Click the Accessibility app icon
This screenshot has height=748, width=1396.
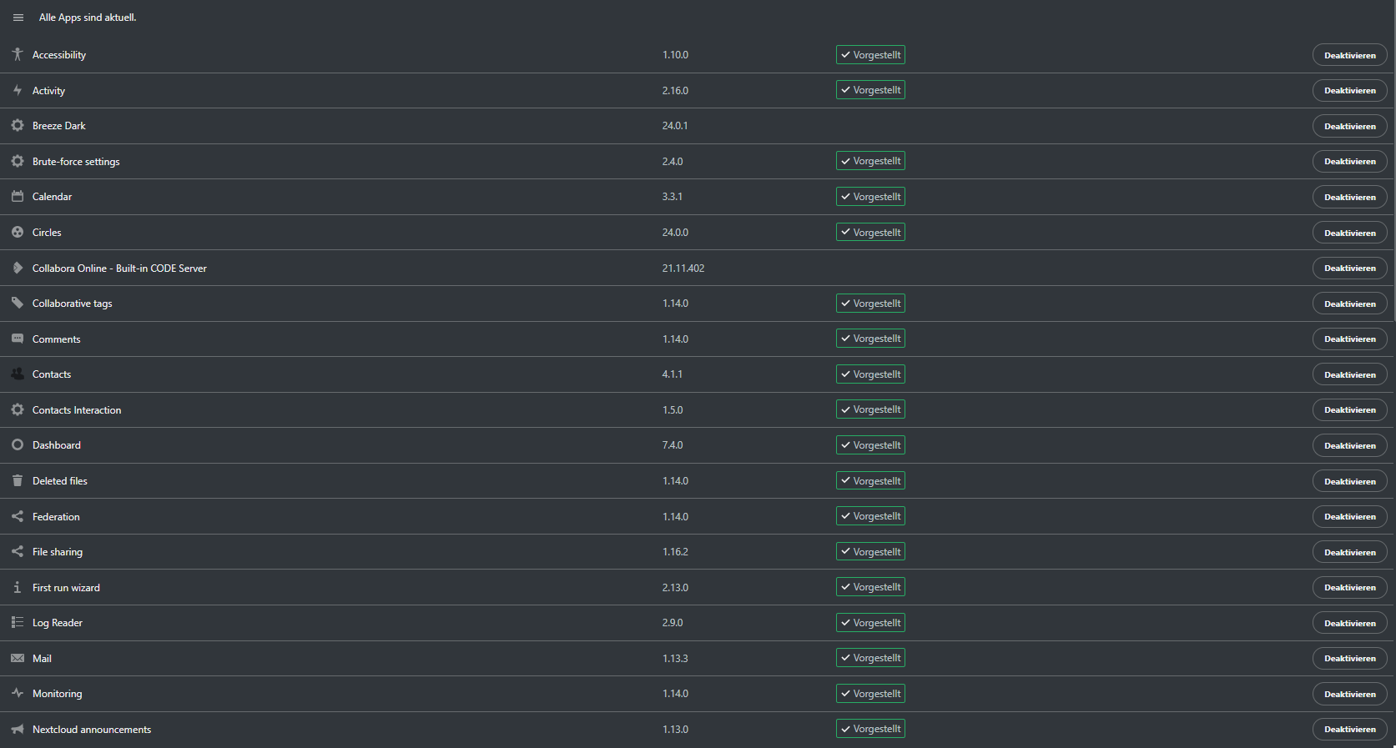point(18,54)
